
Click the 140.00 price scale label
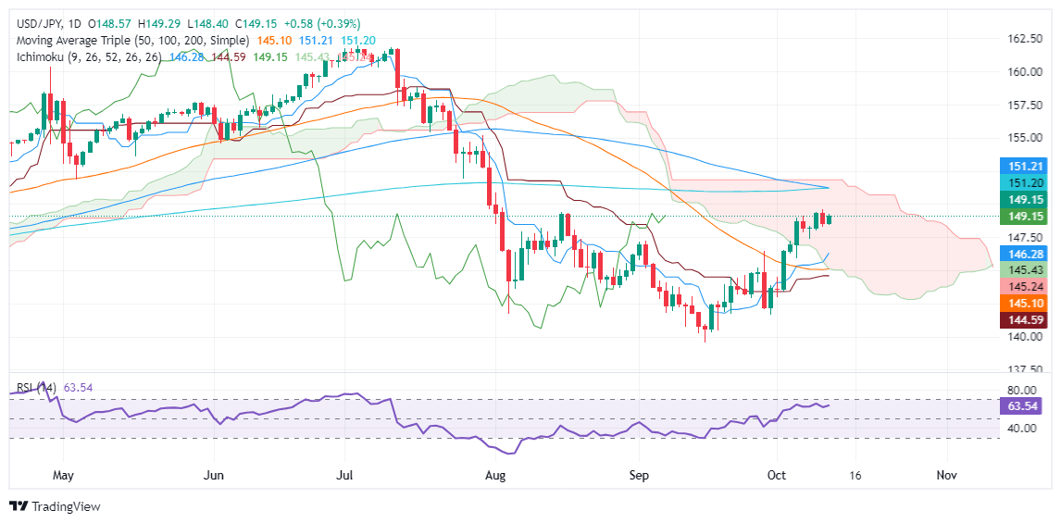coord(1023,337)
